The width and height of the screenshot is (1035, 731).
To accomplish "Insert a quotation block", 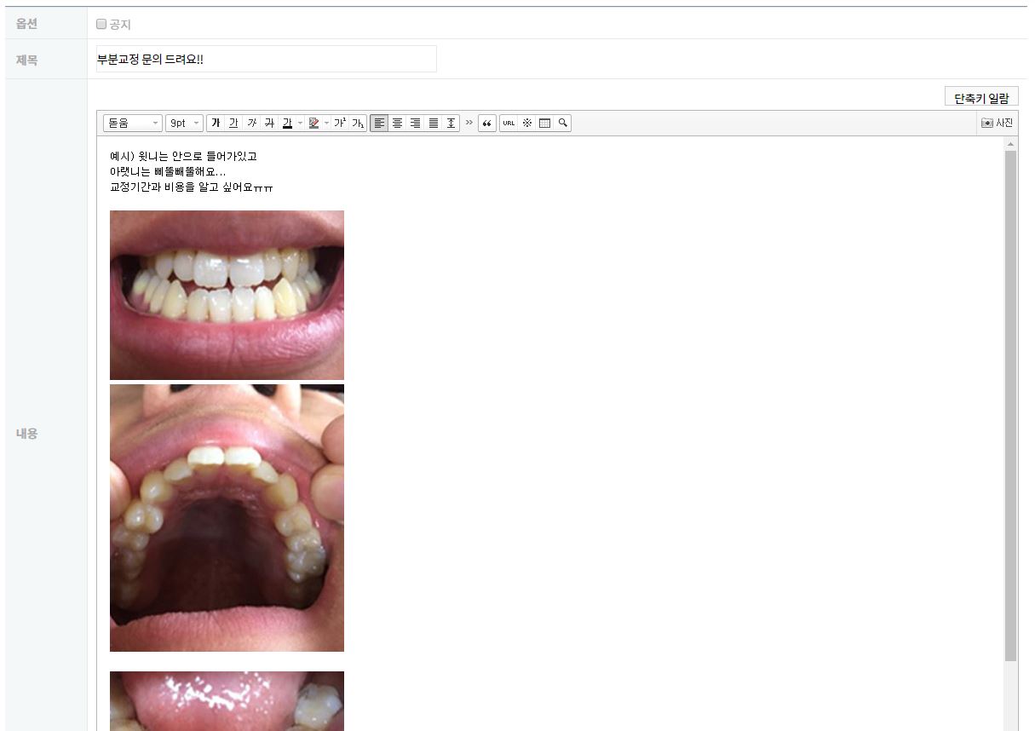I will [x=487, y=123].
